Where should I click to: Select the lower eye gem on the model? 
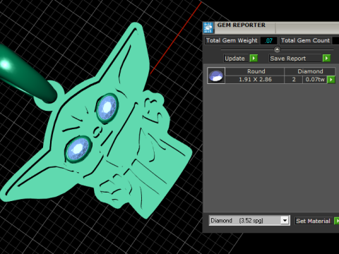78,149
